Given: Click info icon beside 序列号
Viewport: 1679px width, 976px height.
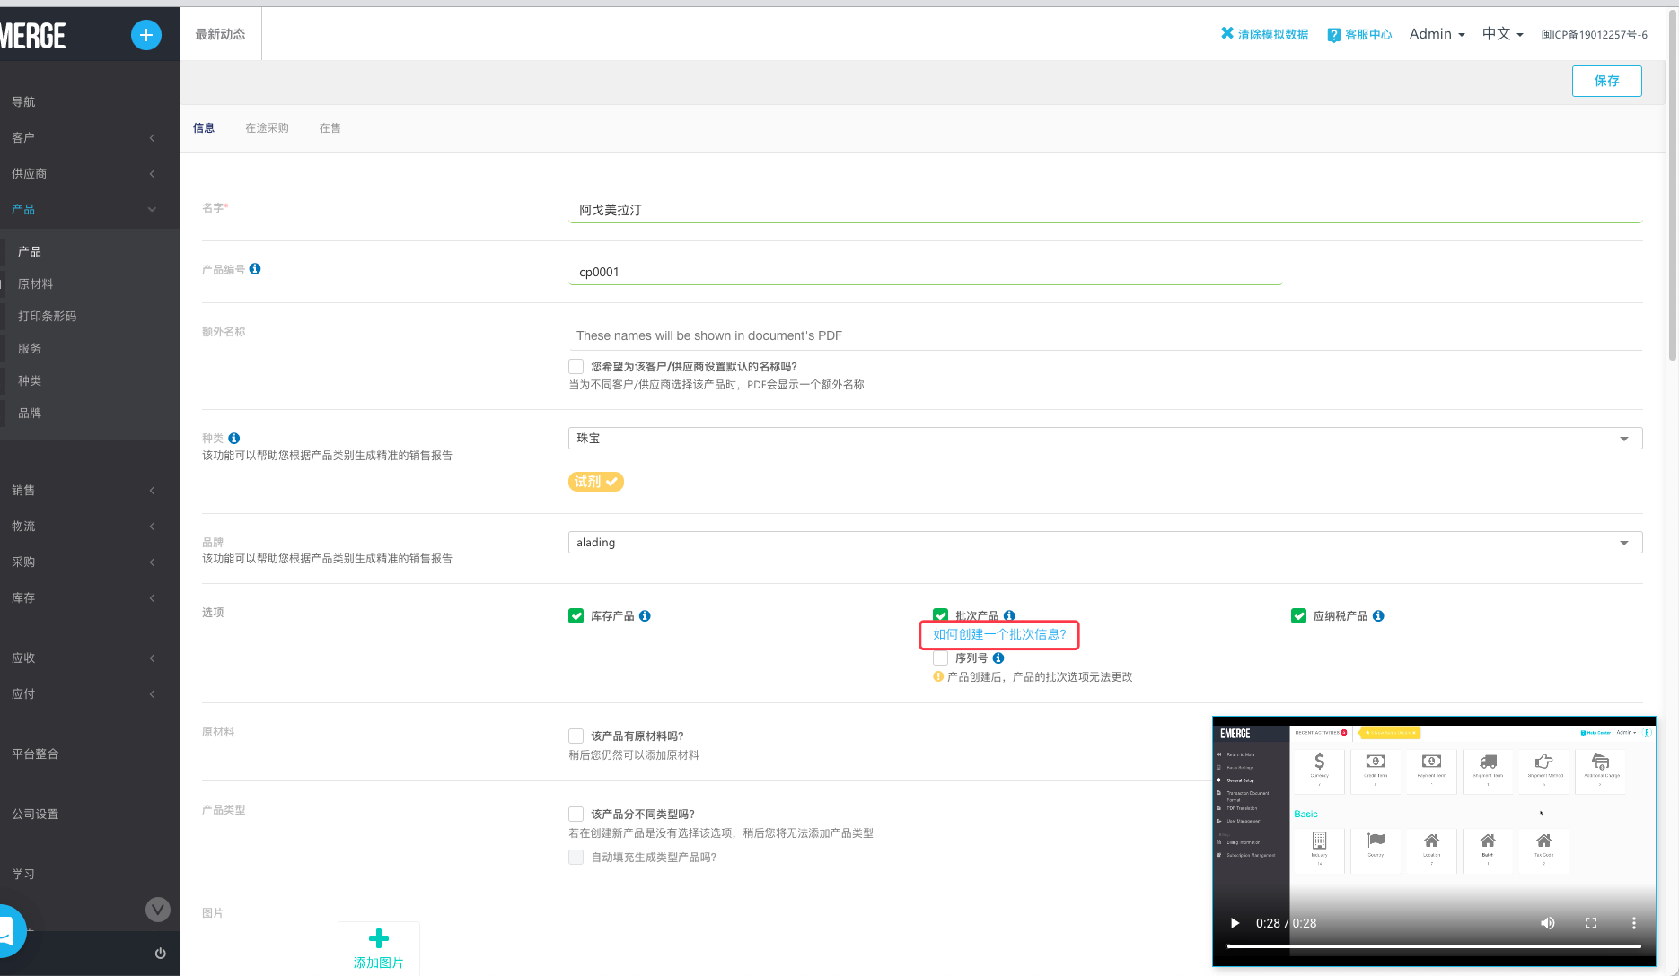Looking at the screenshot, I should [998, 658].
